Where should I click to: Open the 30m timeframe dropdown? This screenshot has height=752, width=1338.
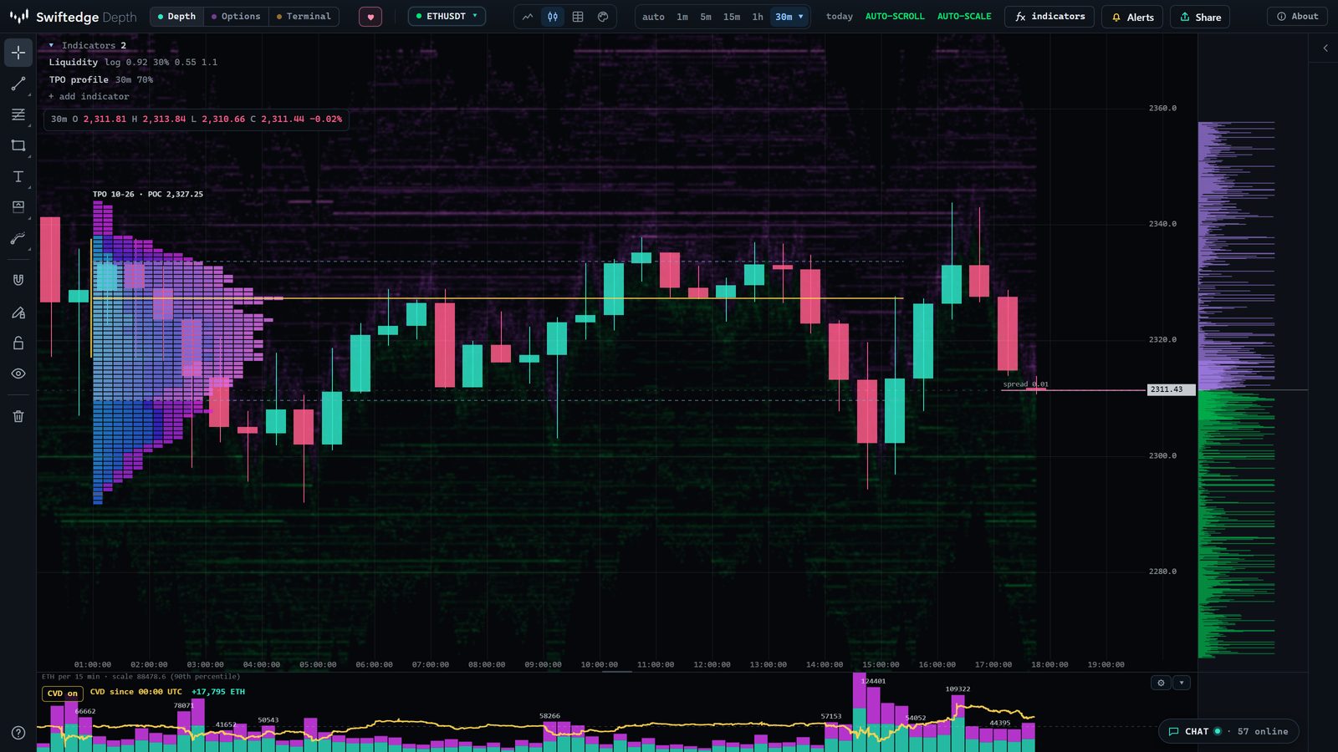[x=789, y=17]
